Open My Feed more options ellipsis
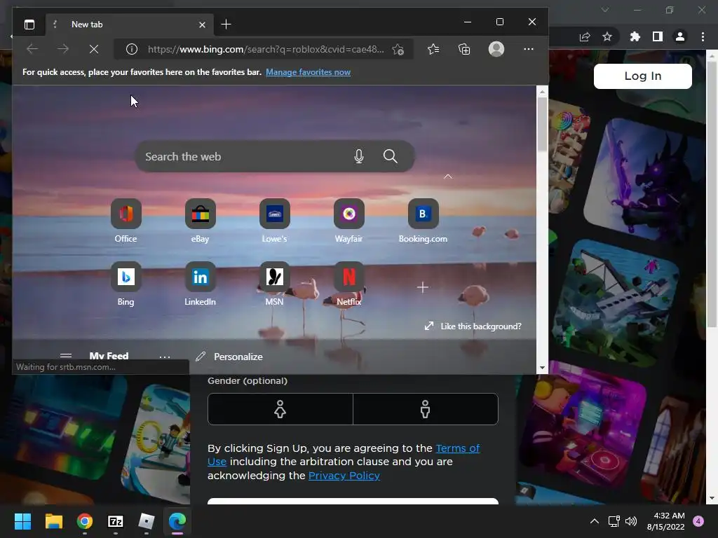The width and height of the screenshot is (718, 538). pos(165,357)
